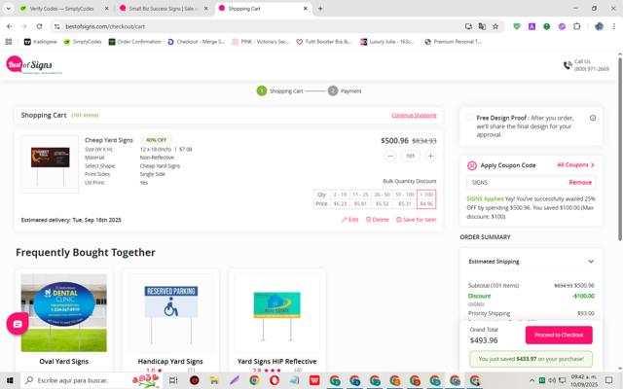This screenshot has height=389, width=623.
Task: Click the Free Design Proof info icon
Action: tap(593, 118)
